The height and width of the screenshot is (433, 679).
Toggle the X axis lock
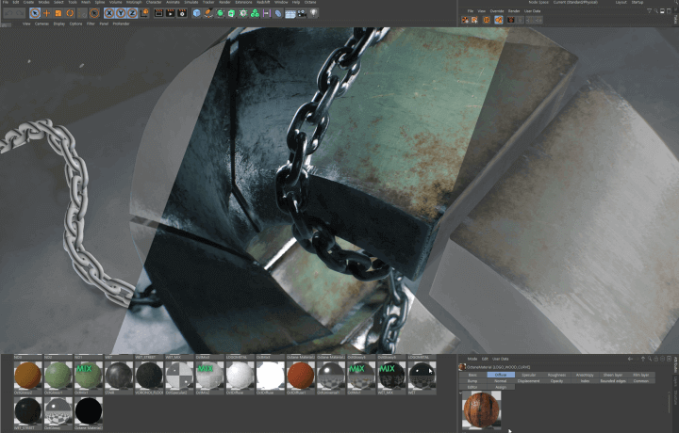[x=109, y=13]
